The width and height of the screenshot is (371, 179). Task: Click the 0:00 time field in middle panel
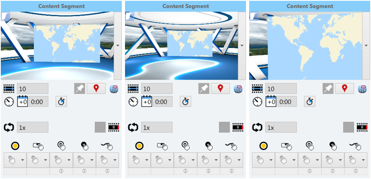pyautogui.click(x=163, y=102)
